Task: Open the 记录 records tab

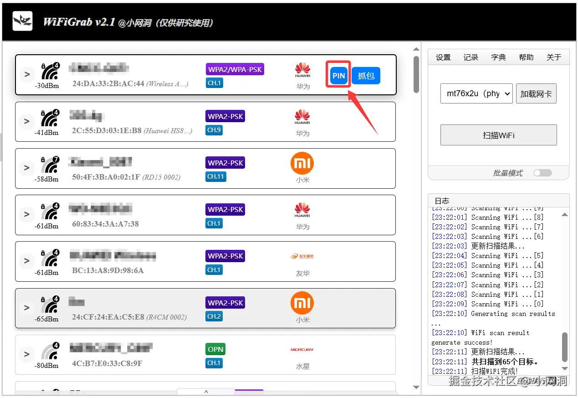Action: click(471, 57)
